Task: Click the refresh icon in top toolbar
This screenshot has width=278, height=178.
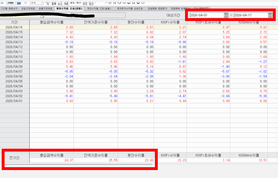Action: 26,3
